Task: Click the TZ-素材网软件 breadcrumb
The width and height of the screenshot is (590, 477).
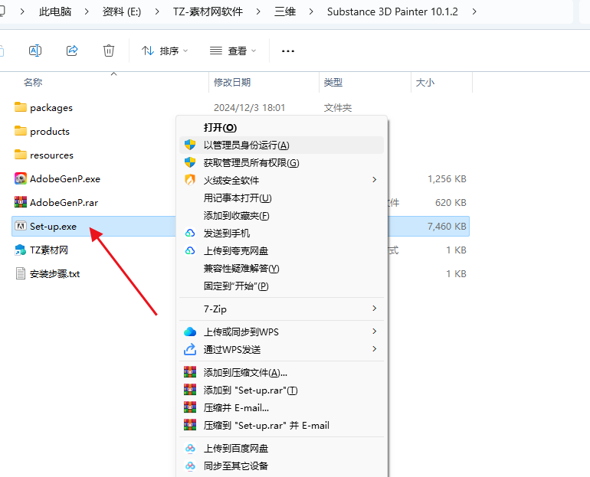Action: click(208, 11)
